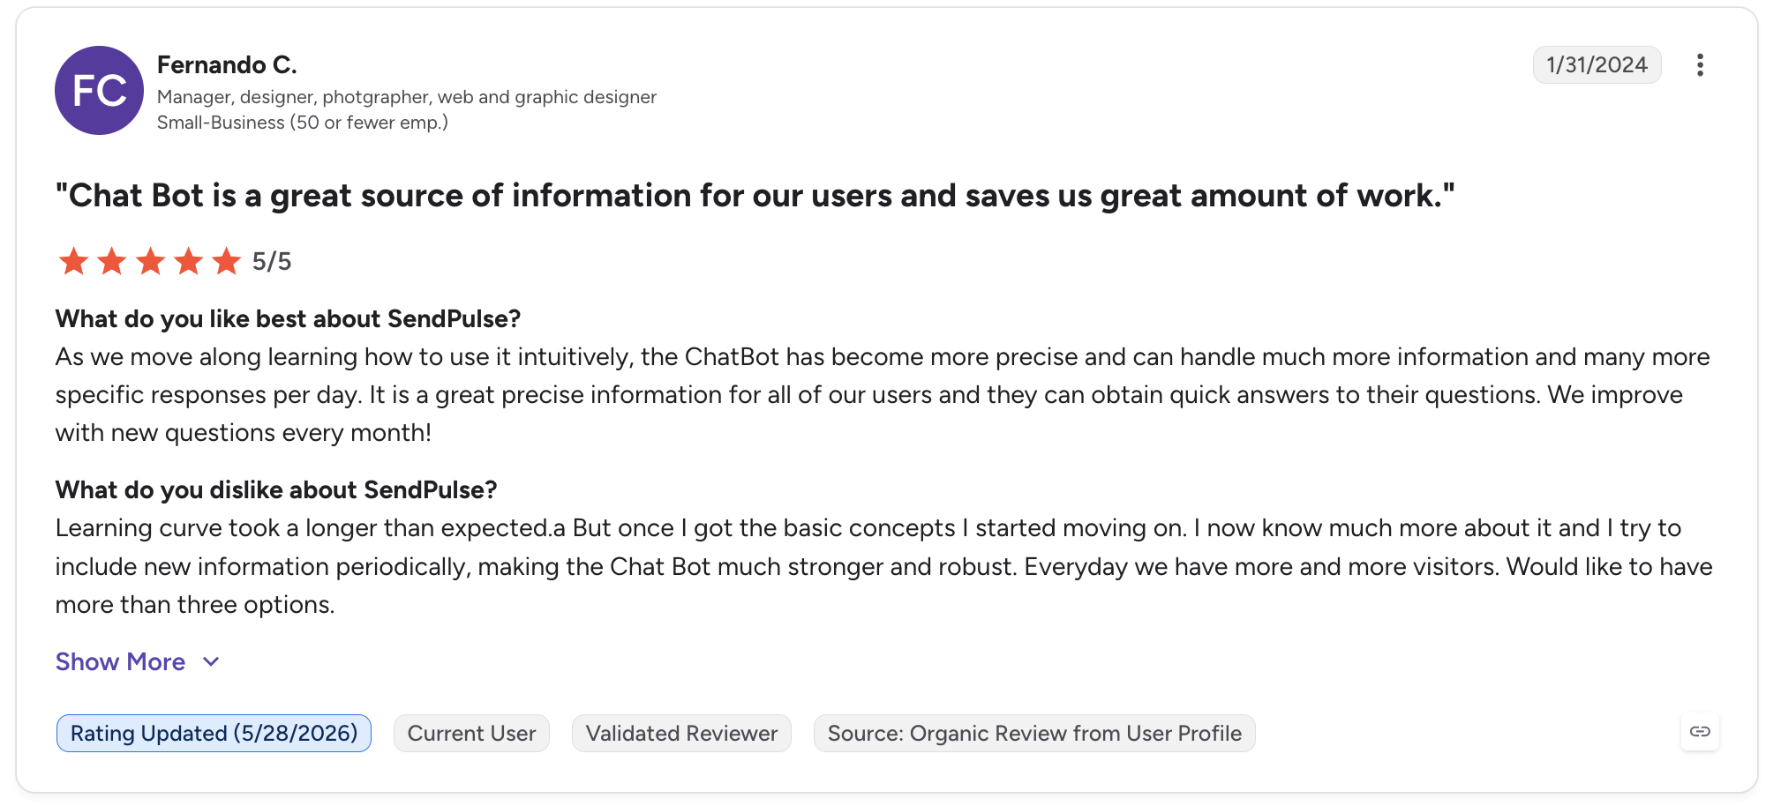Click the FC reviewer avatar
Viewport: 1781px width, 806px height.
[x=99, y=91]
